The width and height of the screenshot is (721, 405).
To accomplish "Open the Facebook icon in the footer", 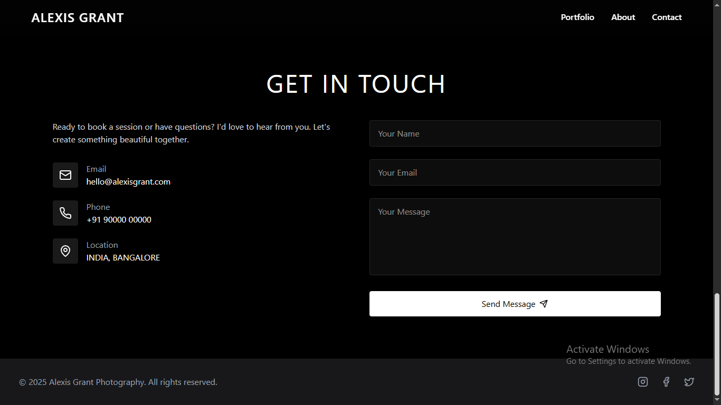I will pyautogui.click(x=666, y=381).
